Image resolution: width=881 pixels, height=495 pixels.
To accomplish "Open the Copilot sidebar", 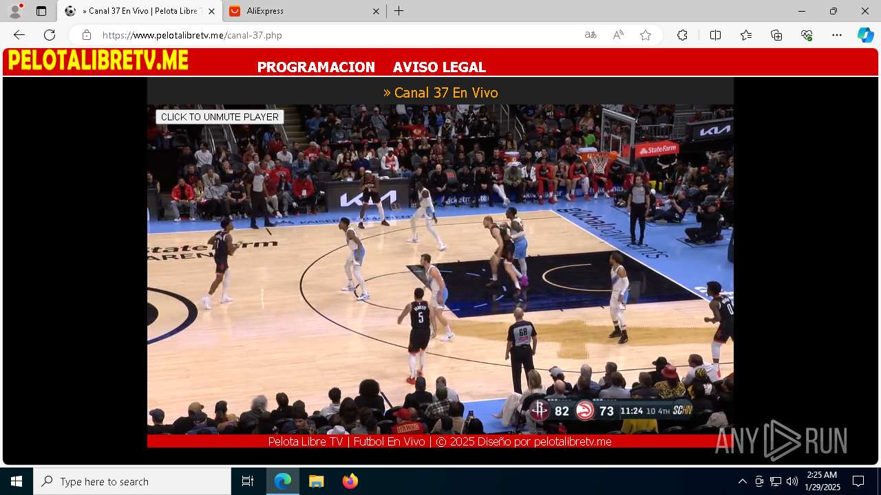I will (x=865, y=35).
